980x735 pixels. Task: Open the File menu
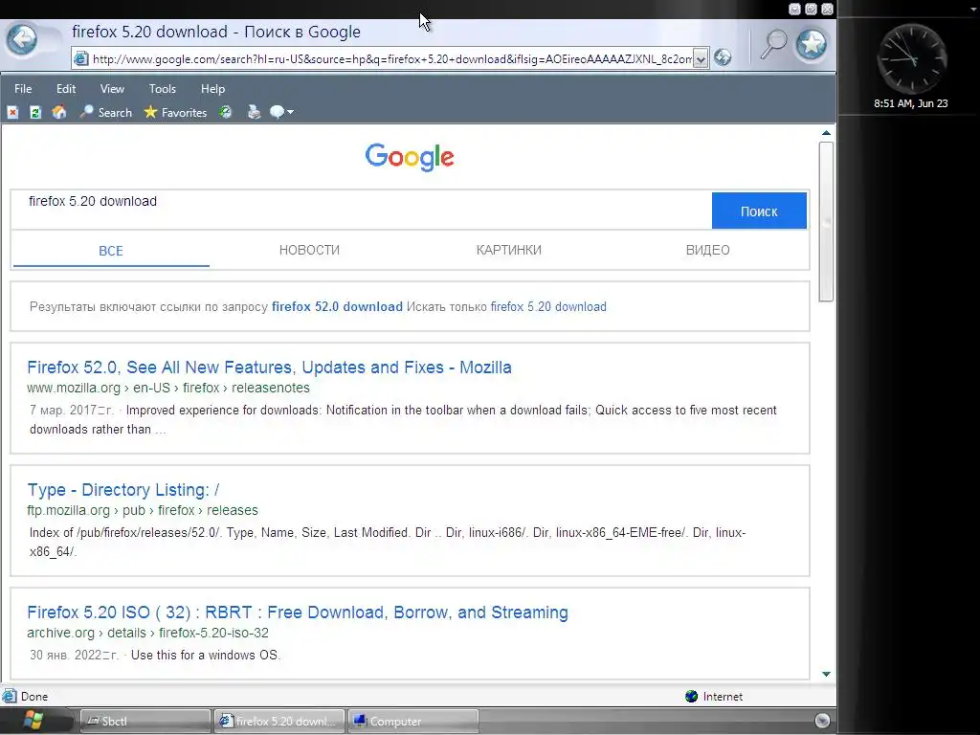tap(23, 89)
